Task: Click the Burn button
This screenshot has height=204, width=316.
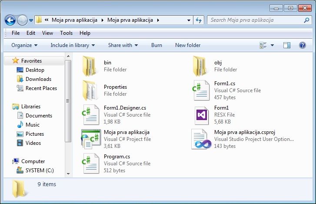Action: (x=156, y=45)
